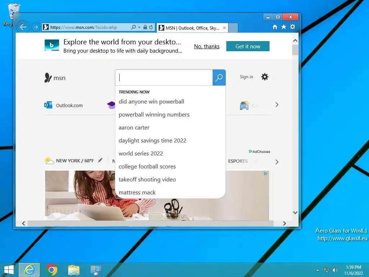This screenshot has width=369, height=277.
Task: Click the ad marker icon on image
Action: tap(266, 173)
